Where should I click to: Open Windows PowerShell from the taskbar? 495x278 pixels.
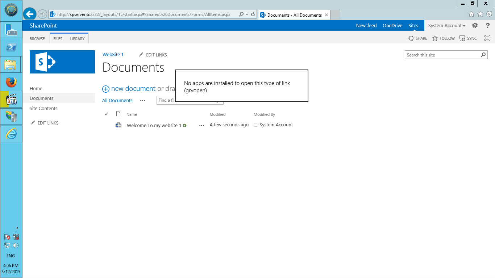11,47
